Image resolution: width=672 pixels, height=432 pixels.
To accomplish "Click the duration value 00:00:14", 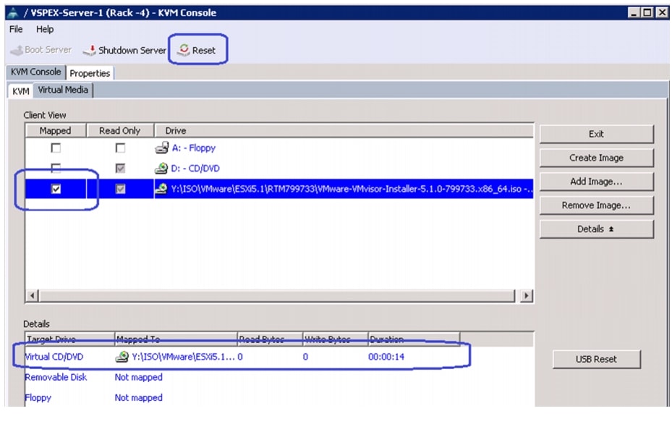I will pyautogui.click(x=386, y=357).
